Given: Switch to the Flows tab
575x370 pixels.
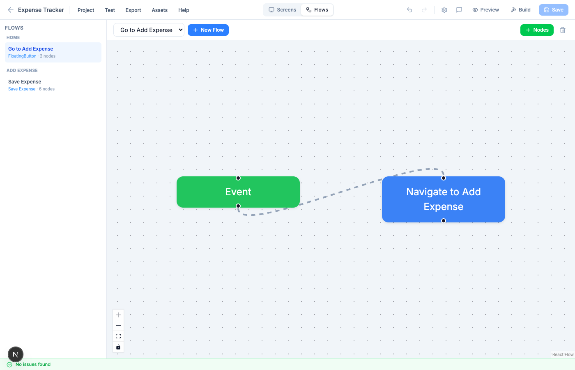Looking at the screenshot, I should [x=317, y=10].
